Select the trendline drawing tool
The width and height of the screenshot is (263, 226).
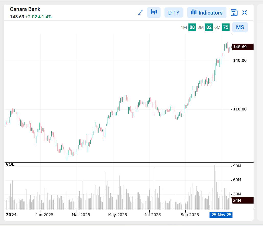(140, 12)
